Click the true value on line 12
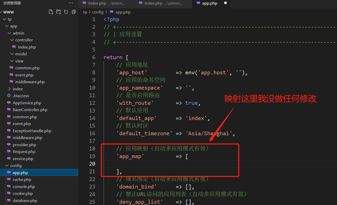The image size is (337, 205). 192,103
